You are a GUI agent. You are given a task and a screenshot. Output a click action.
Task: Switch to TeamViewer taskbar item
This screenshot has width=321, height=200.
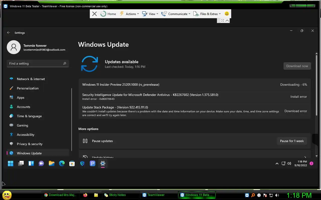pyautogui.click(x=159, y=195)
